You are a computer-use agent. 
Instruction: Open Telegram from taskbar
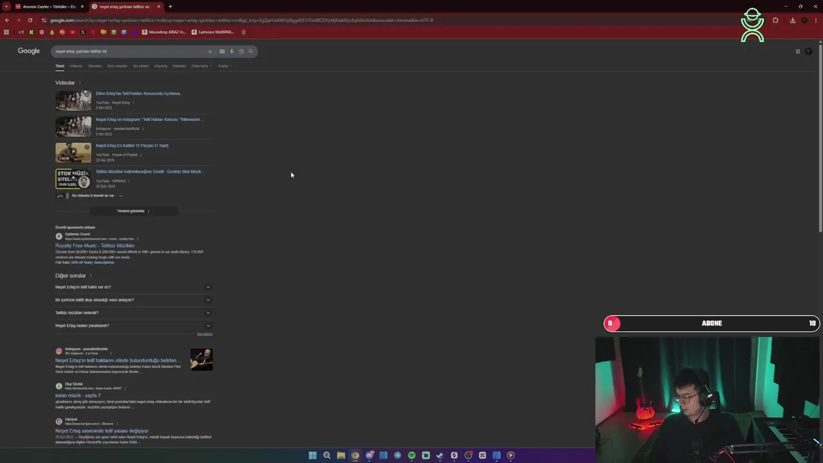click(x=397, y=455)
